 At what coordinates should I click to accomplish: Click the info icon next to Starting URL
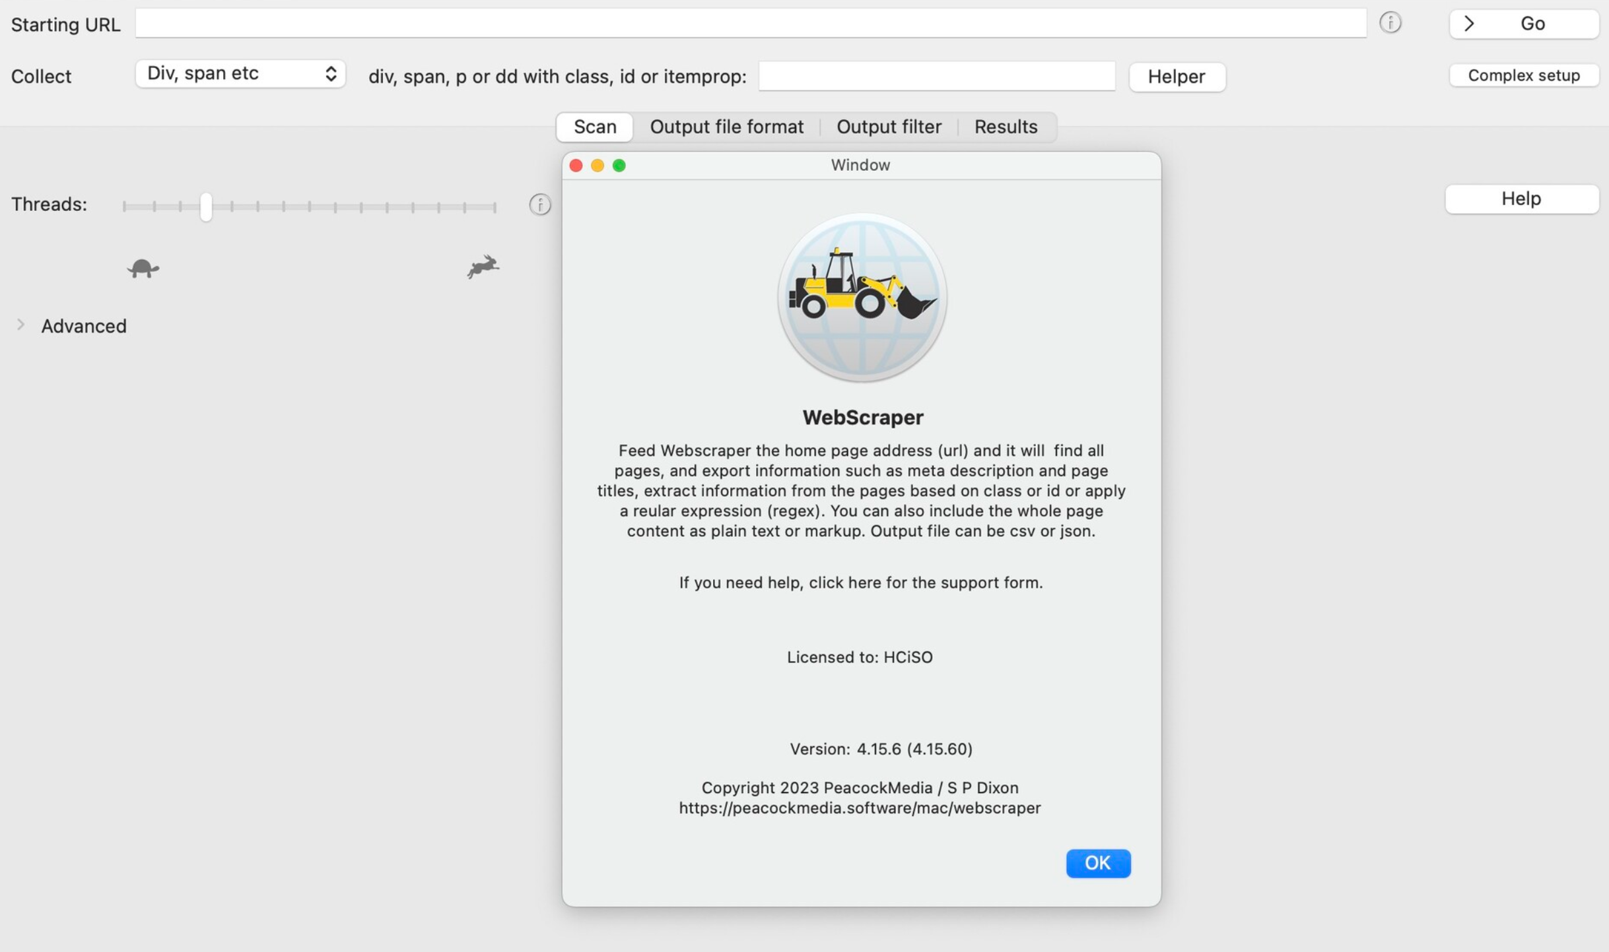(1390, 23)
